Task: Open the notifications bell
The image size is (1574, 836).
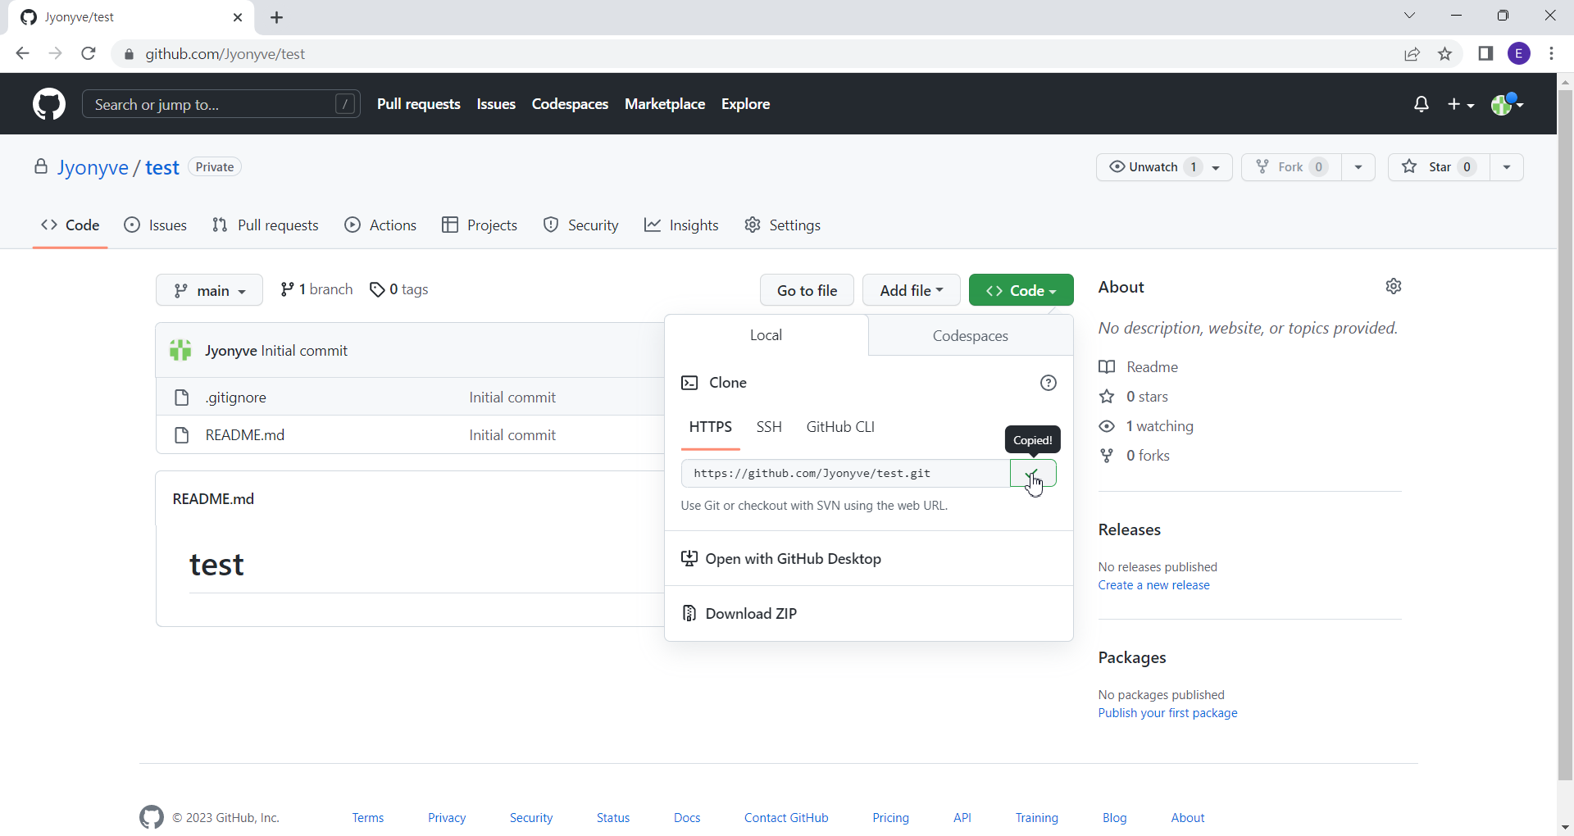Action: (1422, 104)
